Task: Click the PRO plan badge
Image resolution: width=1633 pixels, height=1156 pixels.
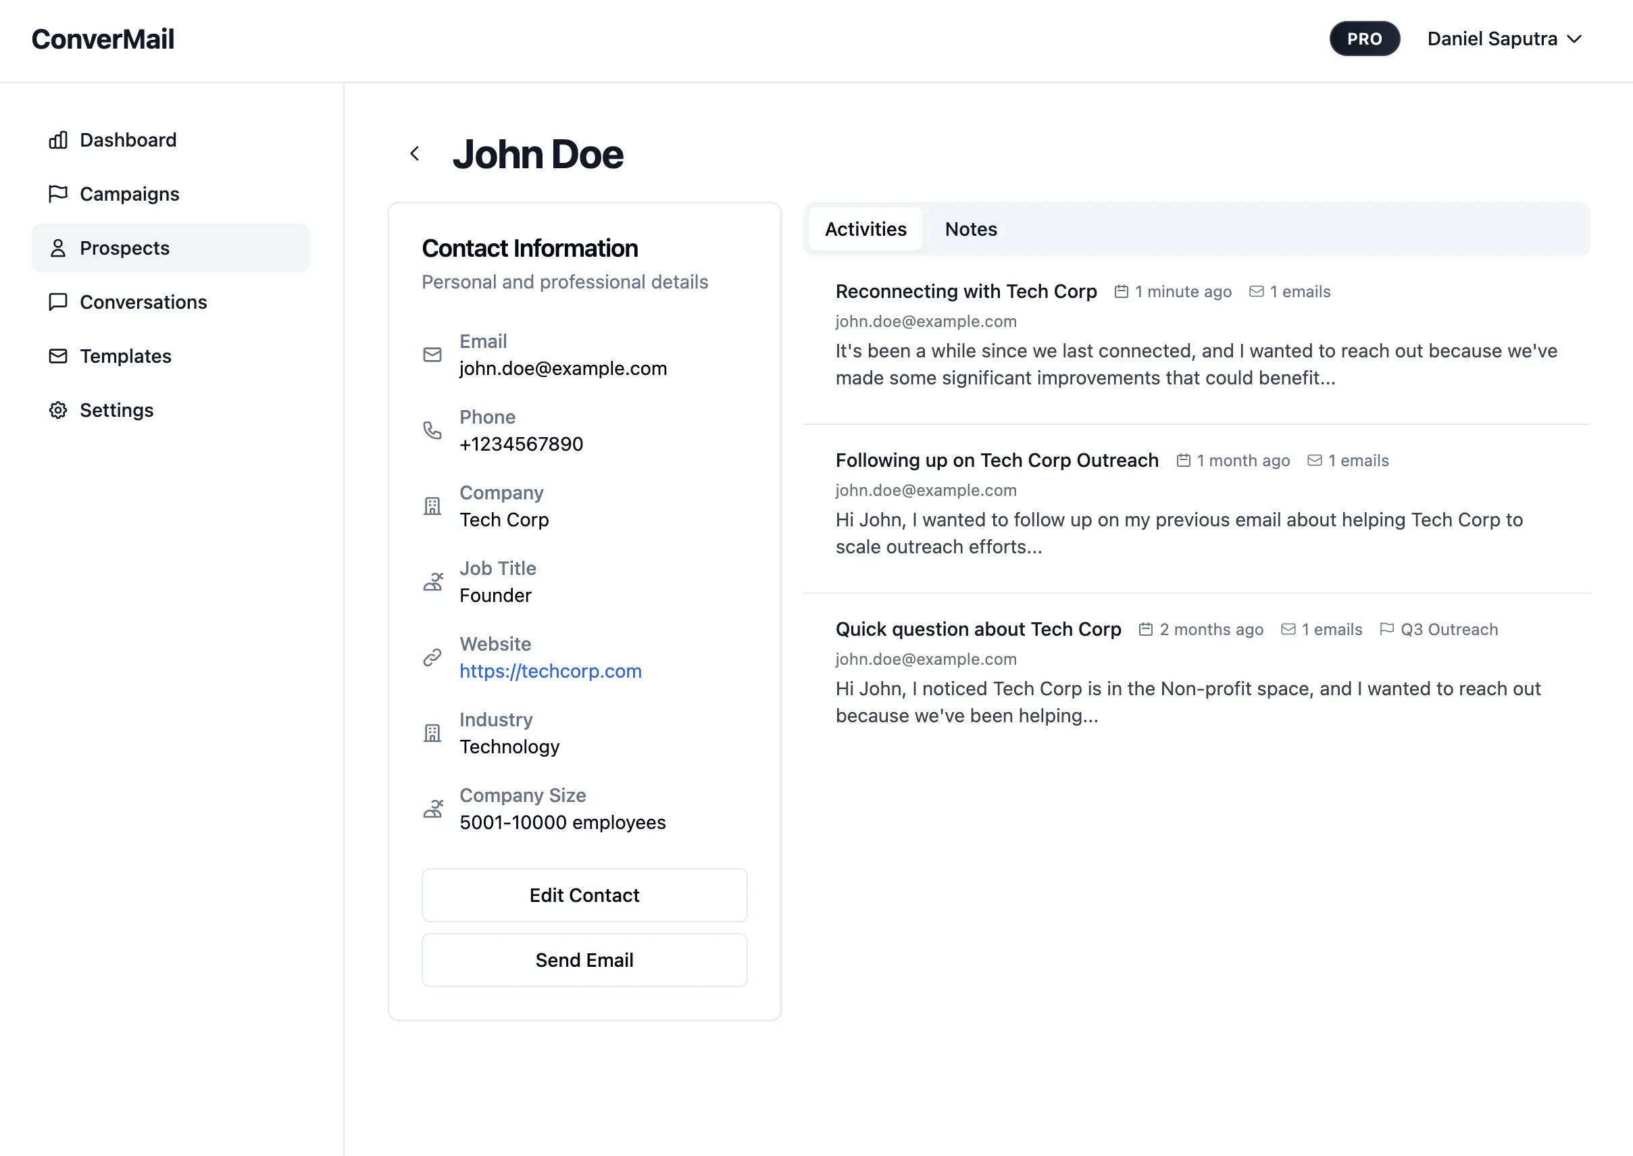Action: pyautogui.click(x=1364, y=39)
